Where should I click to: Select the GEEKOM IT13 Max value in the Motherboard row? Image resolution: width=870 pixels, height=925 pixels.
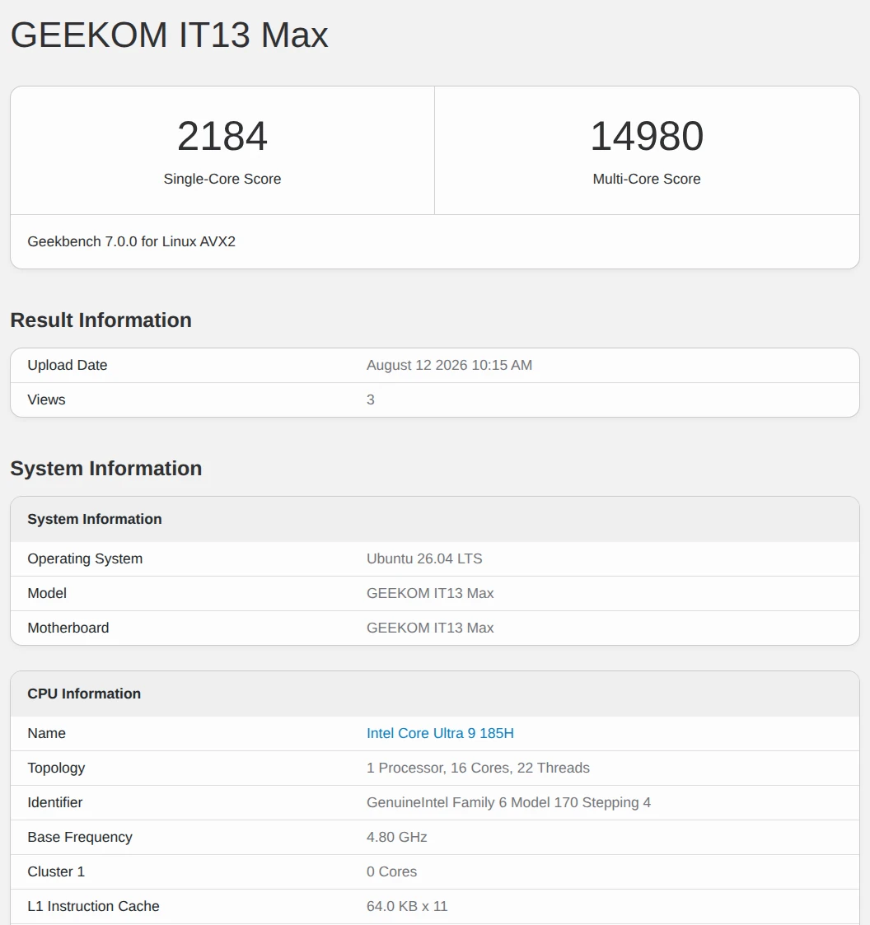(x=430, y=628)
